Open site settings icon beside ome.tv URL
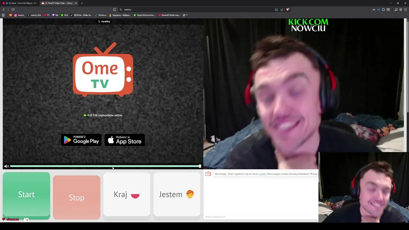The width and height of the screenshot is (409, 230). [x=121, y=10]
